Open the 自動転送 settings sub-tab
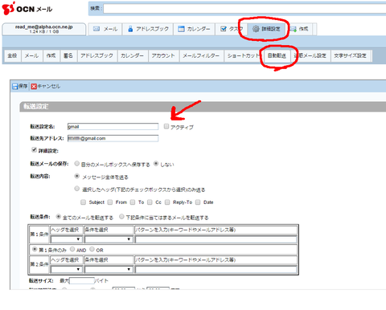Screen dimensions: 386x310 coord(277,55)
